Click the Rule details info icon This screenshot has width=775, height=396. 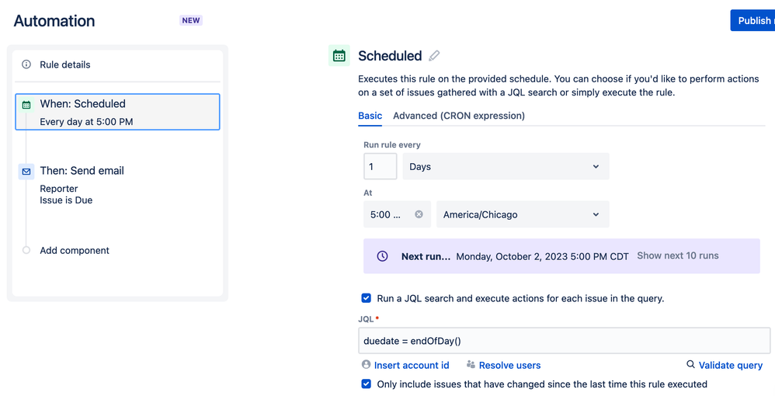(x=26, y=64)
